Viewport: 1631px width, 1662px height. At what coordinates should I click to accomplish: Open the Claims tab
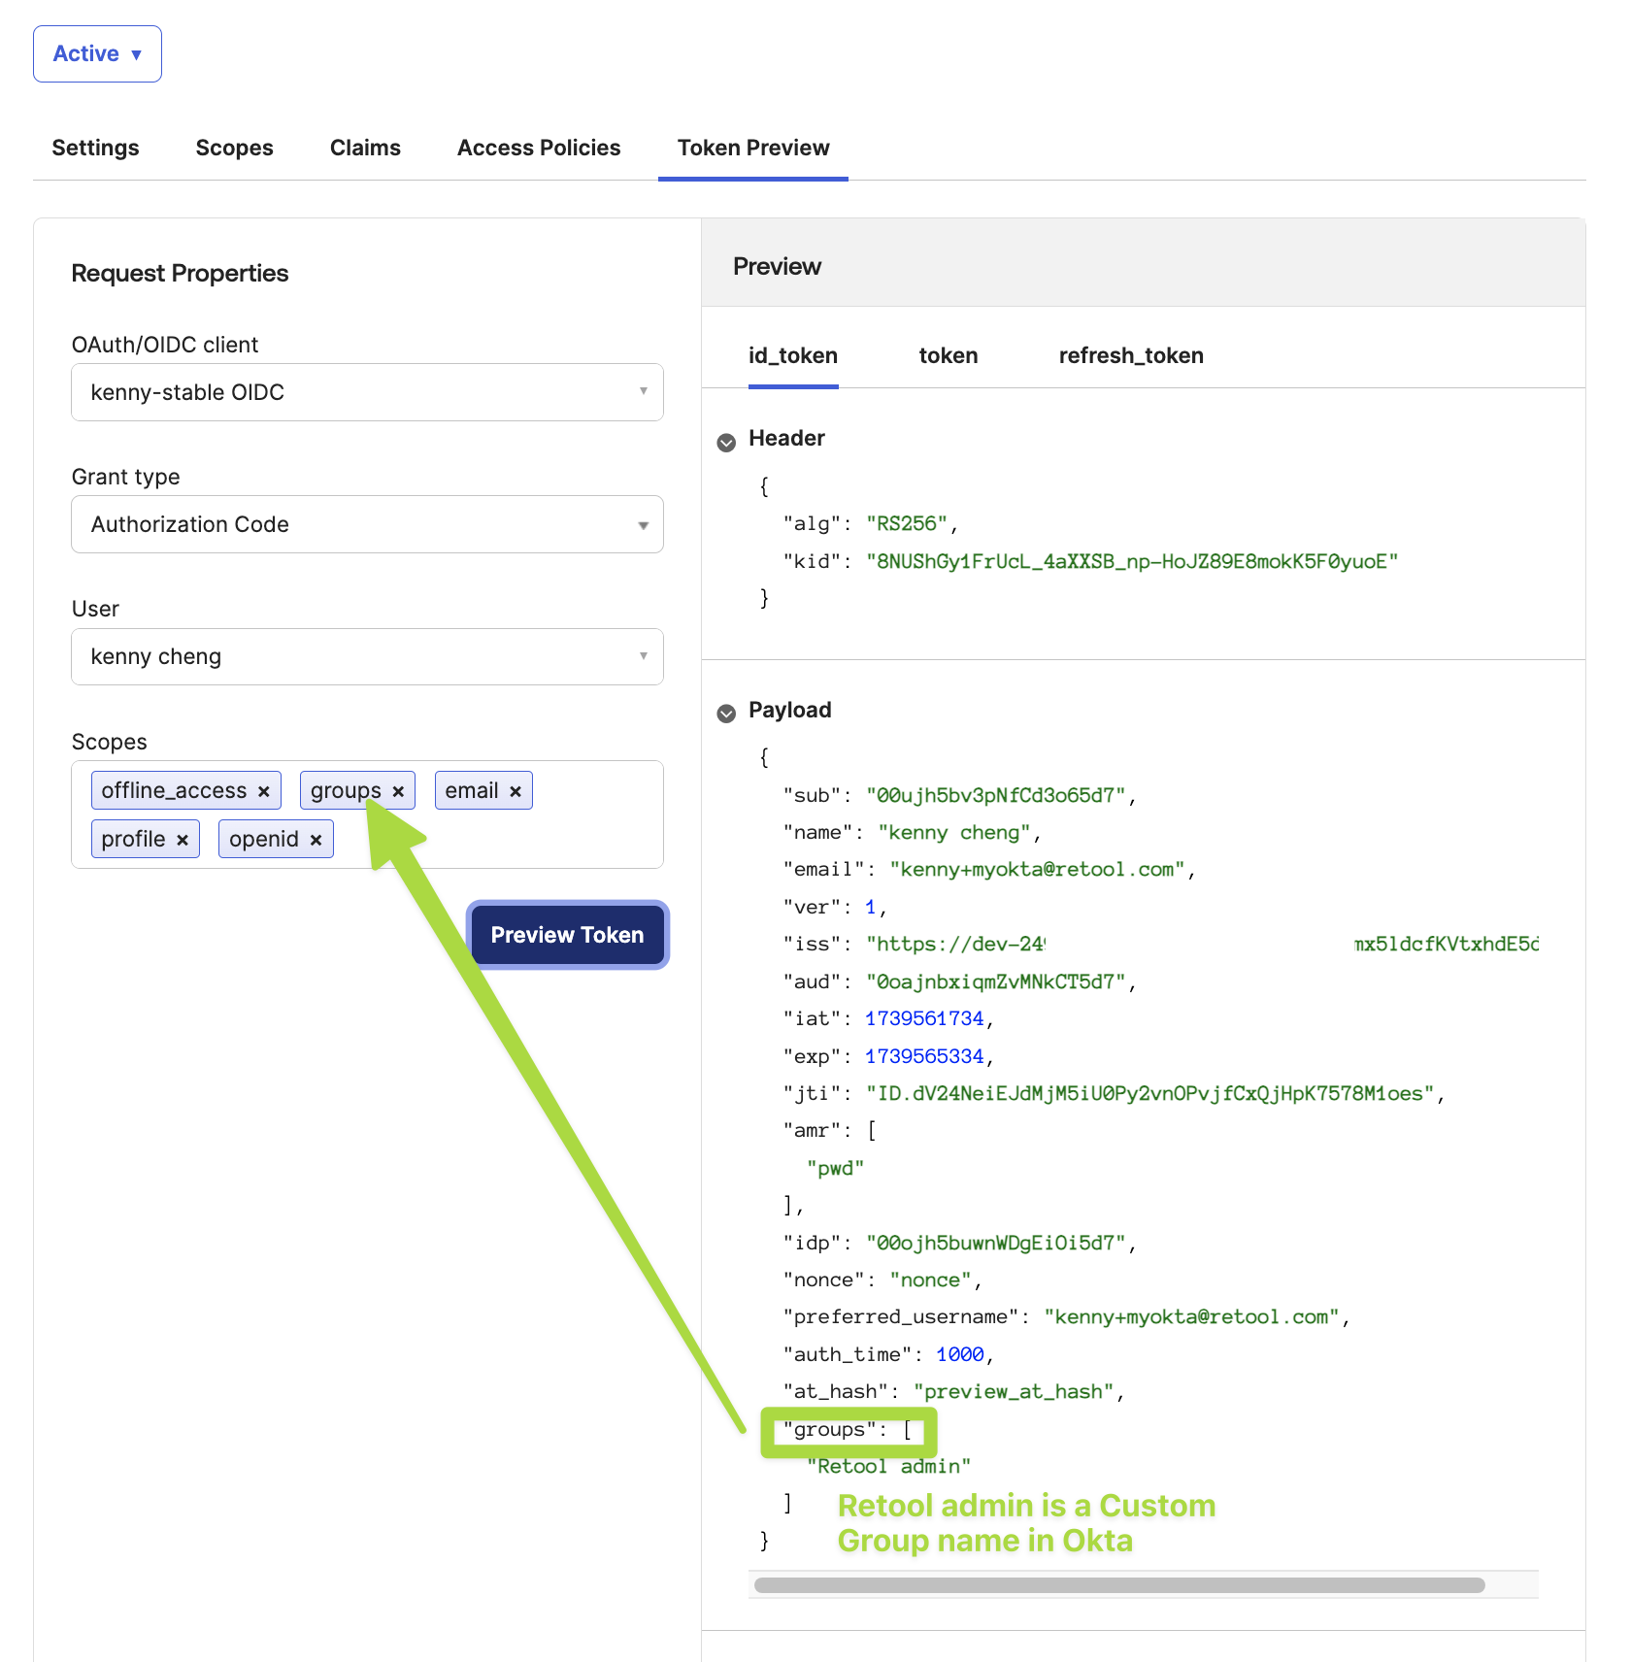pyautogui.click(x=365, y=148)
